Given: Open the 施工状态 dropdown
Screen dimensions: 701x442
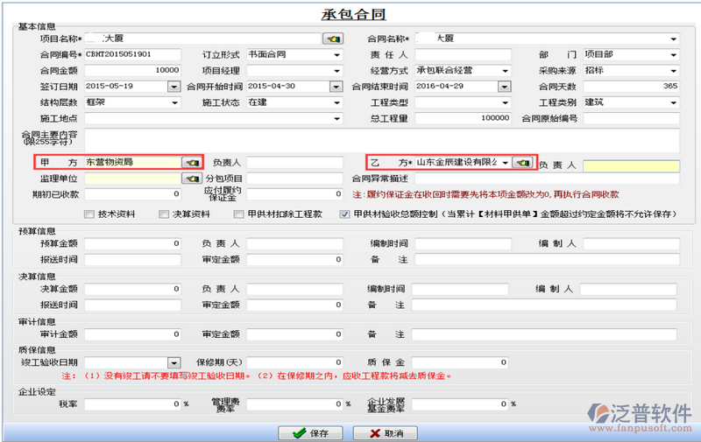Looking at the screenshot, I should (x=336, y=102).
